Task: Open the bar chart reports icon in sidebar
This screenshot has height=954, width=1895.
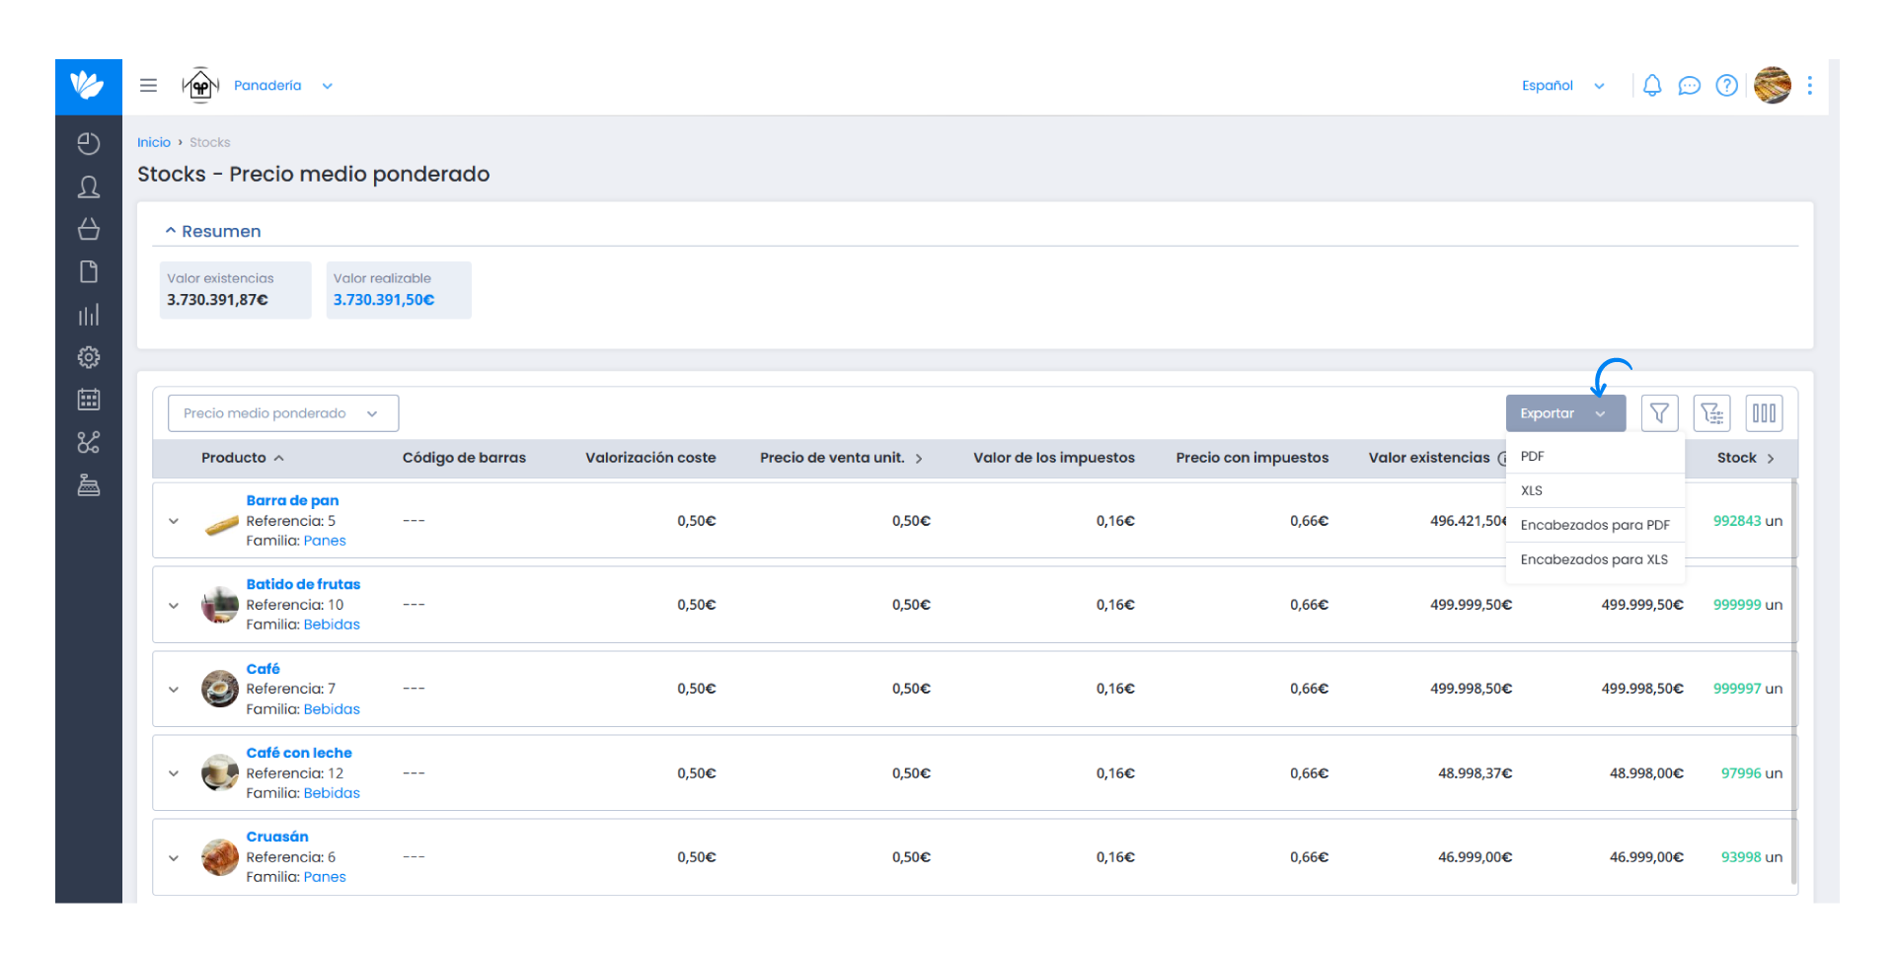Action: point(89,315)
